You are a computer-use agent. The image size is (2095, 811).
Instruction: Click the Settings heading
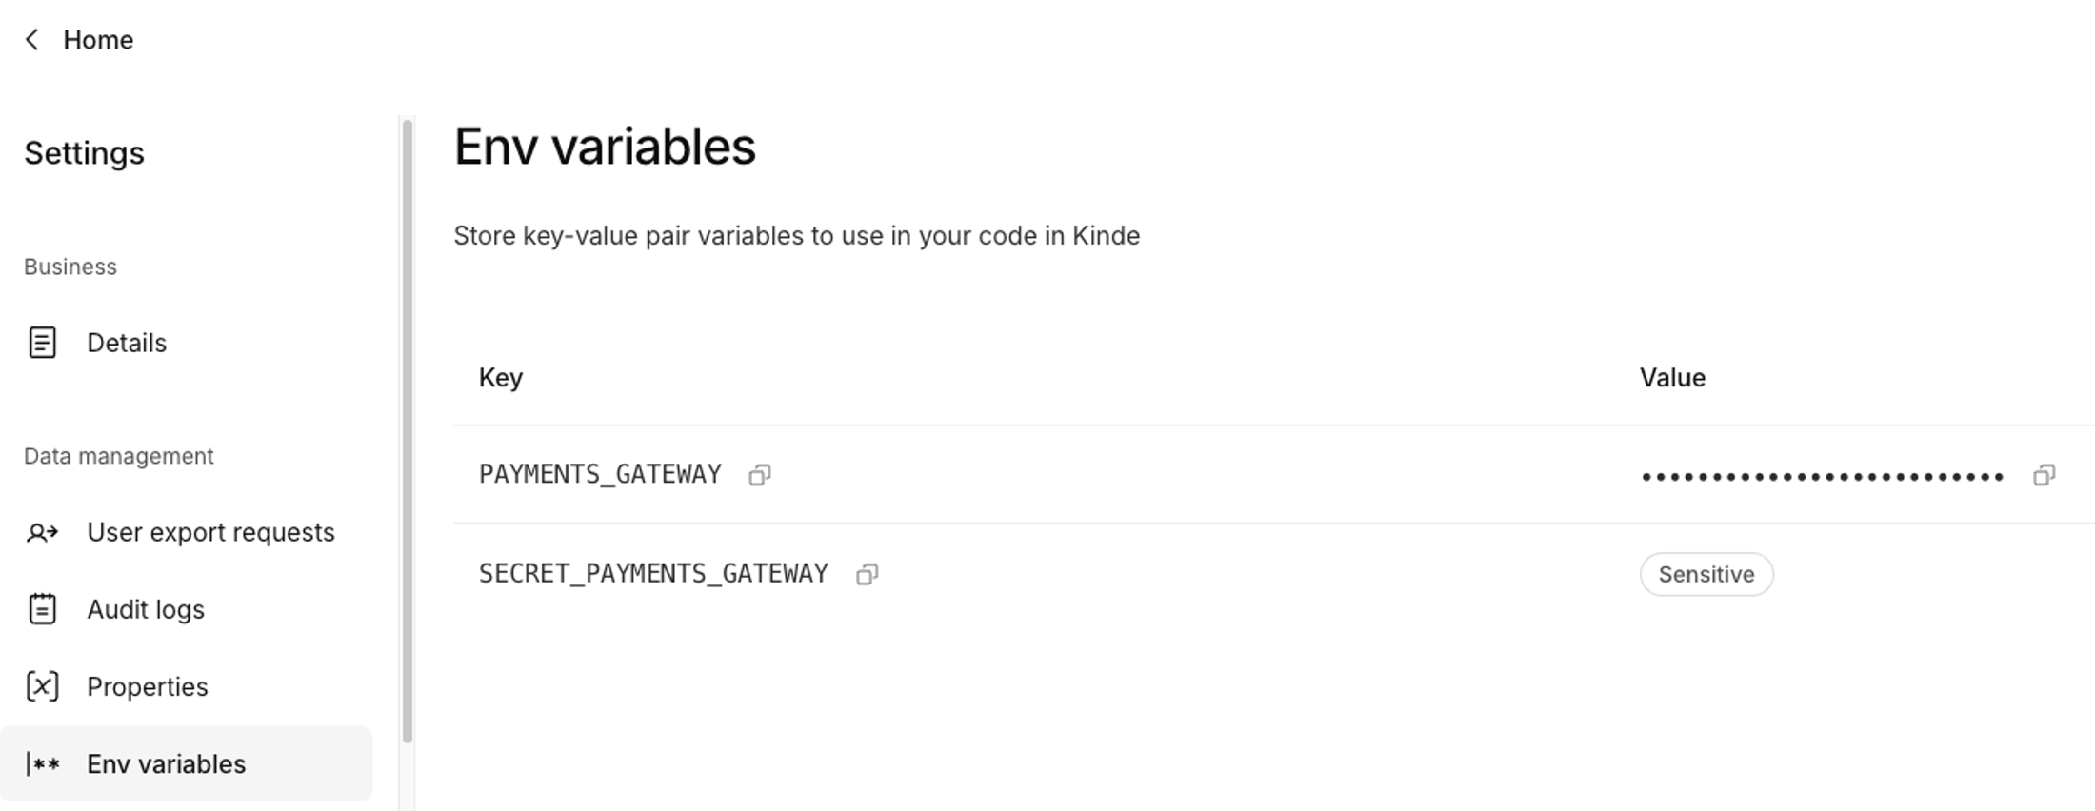click(85, 152)
